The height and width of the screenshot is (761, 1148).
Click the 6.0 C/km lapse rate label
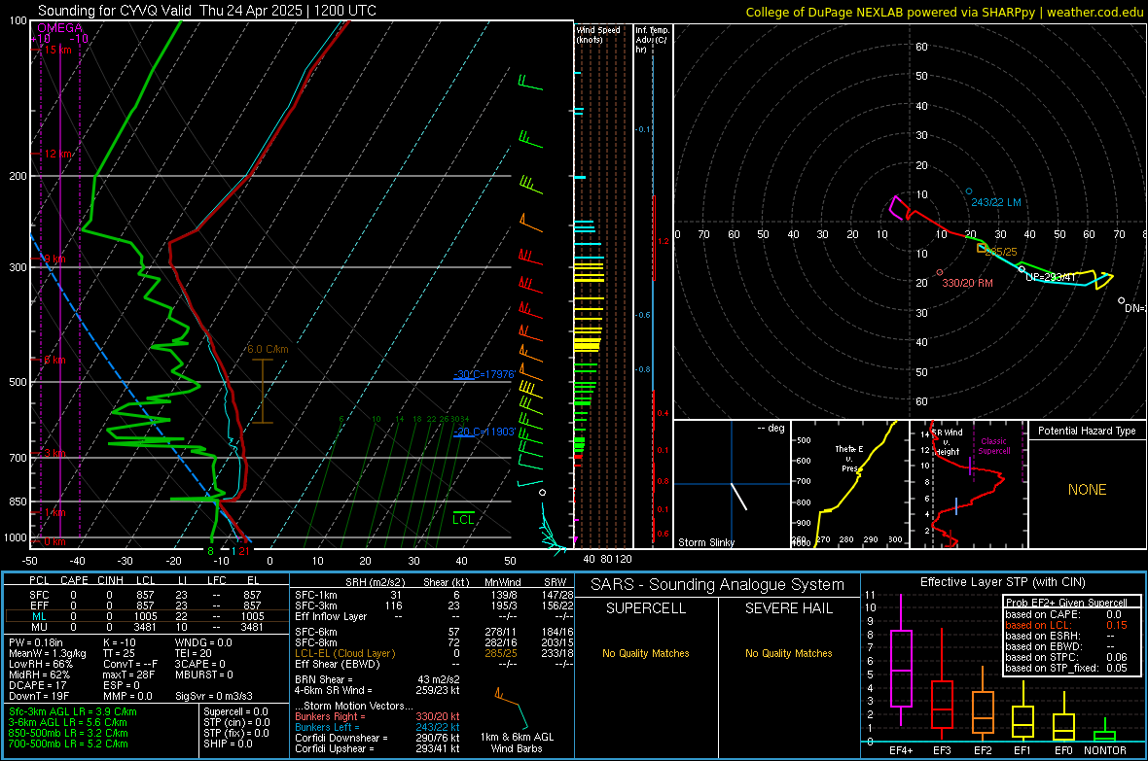click(268, 349)
